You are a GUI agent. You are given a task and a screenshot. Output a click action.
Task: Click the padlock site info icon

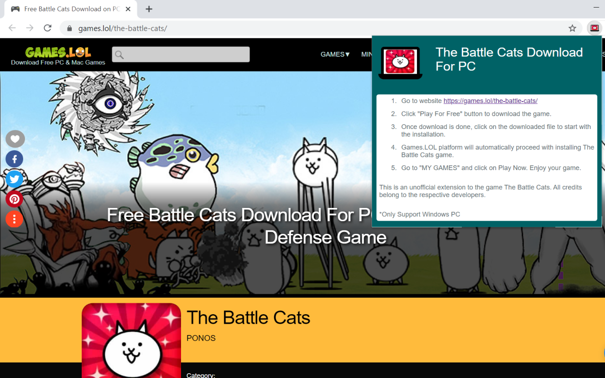pos(69,28)
